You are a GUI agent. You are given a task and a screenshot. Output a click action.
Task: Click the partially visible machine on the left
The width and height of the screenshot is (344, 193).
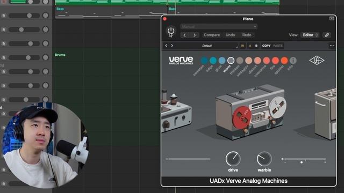176,112
